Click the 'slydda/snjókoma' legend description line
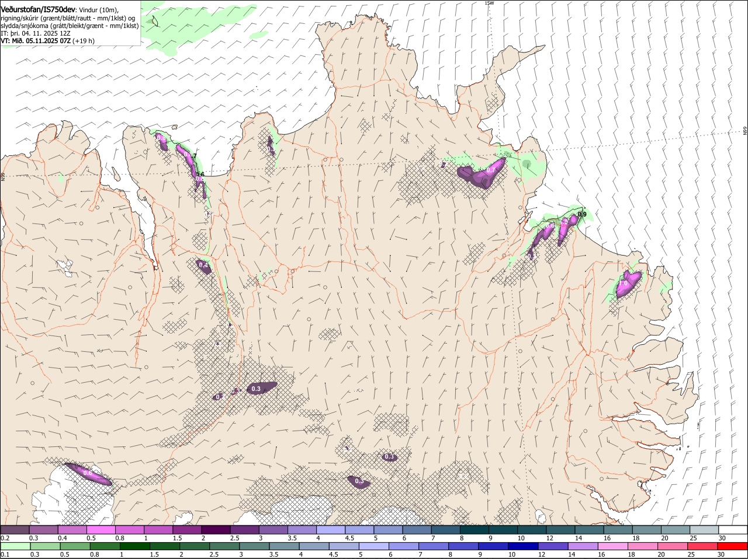Screen dimensions: 748x559 click(70, 26)
